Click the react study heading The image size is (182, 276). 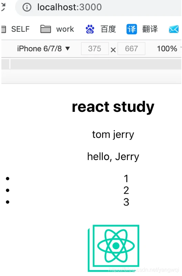113,107
